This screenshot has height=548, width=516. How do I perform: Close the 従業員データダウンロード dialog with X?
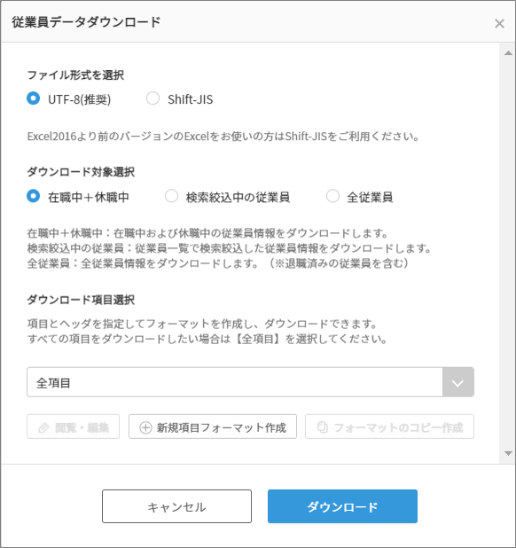tap(499, 23)
